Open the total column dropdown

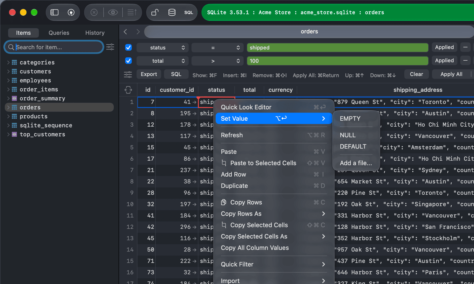162,61
